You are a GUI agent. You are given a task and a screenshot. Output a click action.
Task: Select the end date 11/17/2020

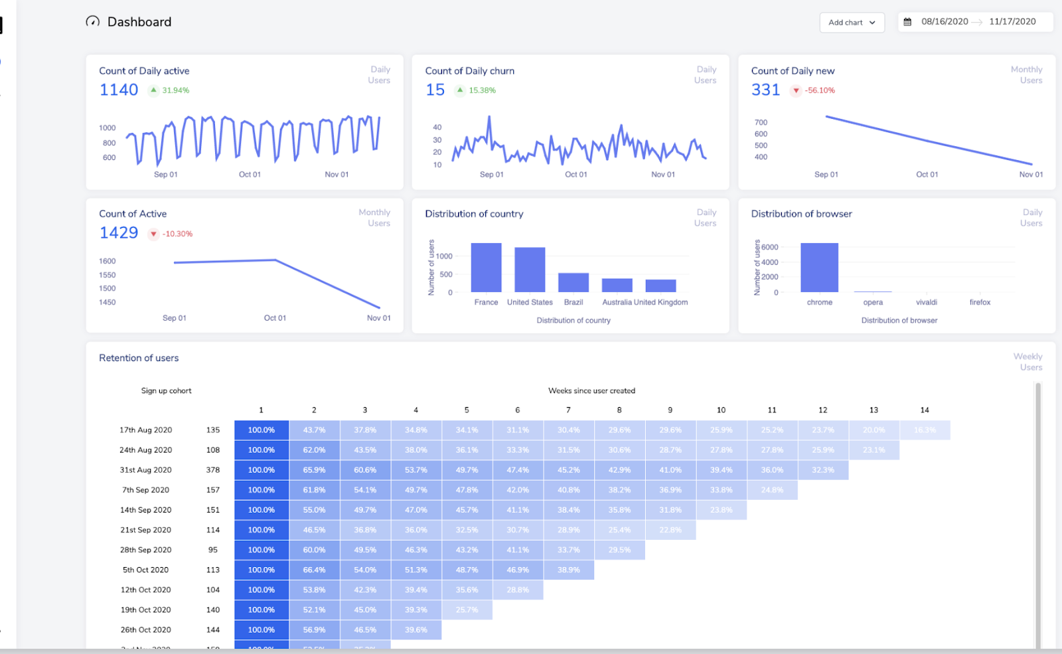[x=1012, y=21]
